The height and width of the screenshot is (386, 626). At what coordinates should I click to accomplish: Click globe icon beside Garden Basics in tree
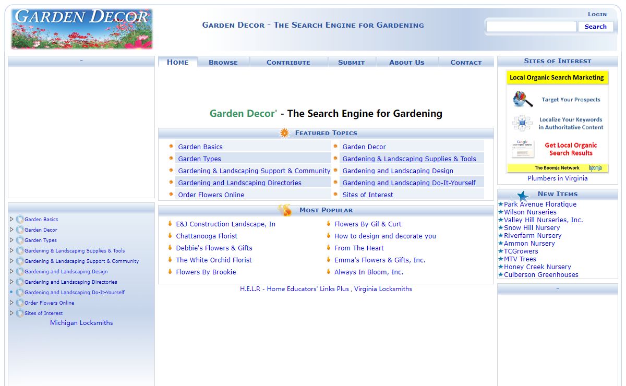tap(20, 219)
